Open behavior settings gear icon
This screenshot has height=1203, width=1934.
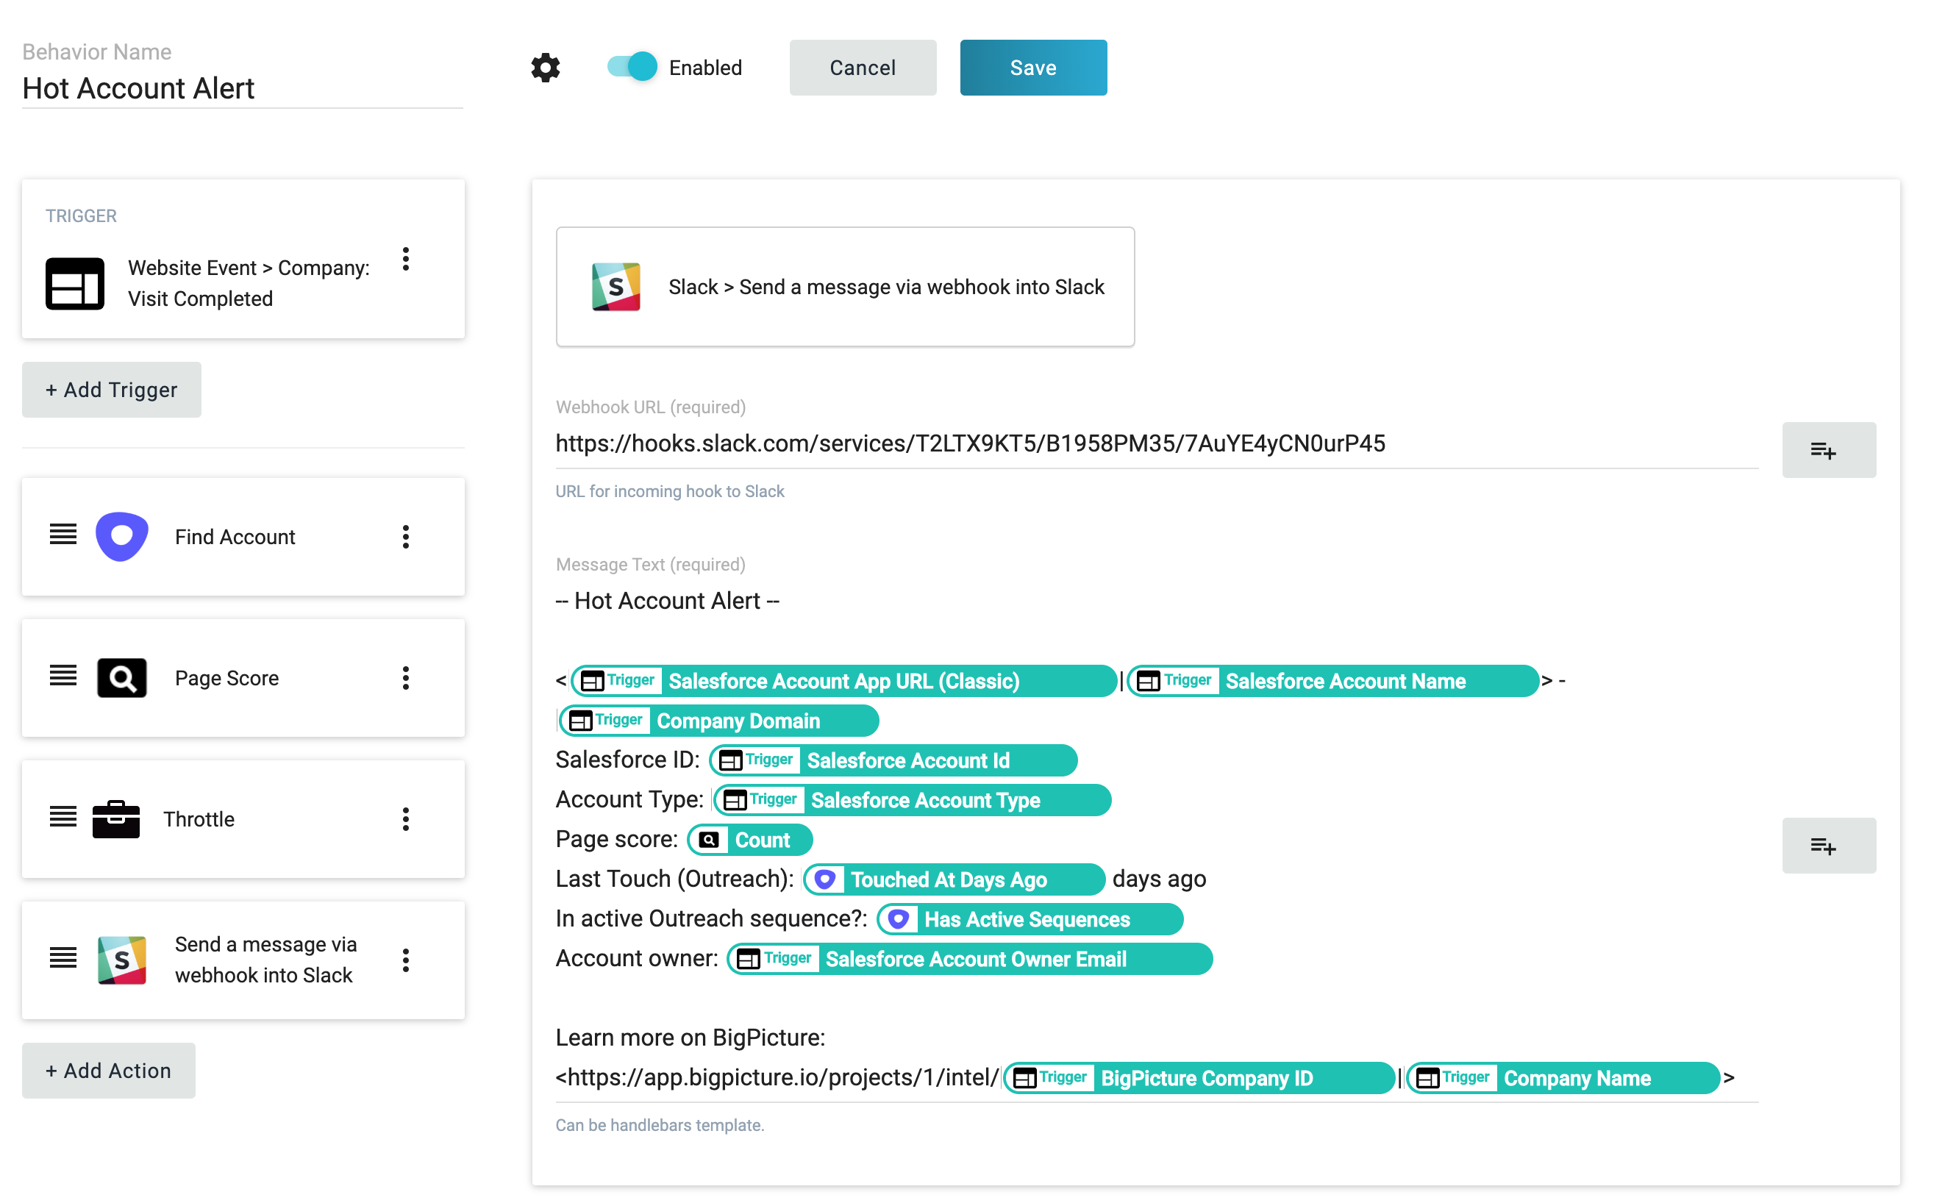pos(545,68)
